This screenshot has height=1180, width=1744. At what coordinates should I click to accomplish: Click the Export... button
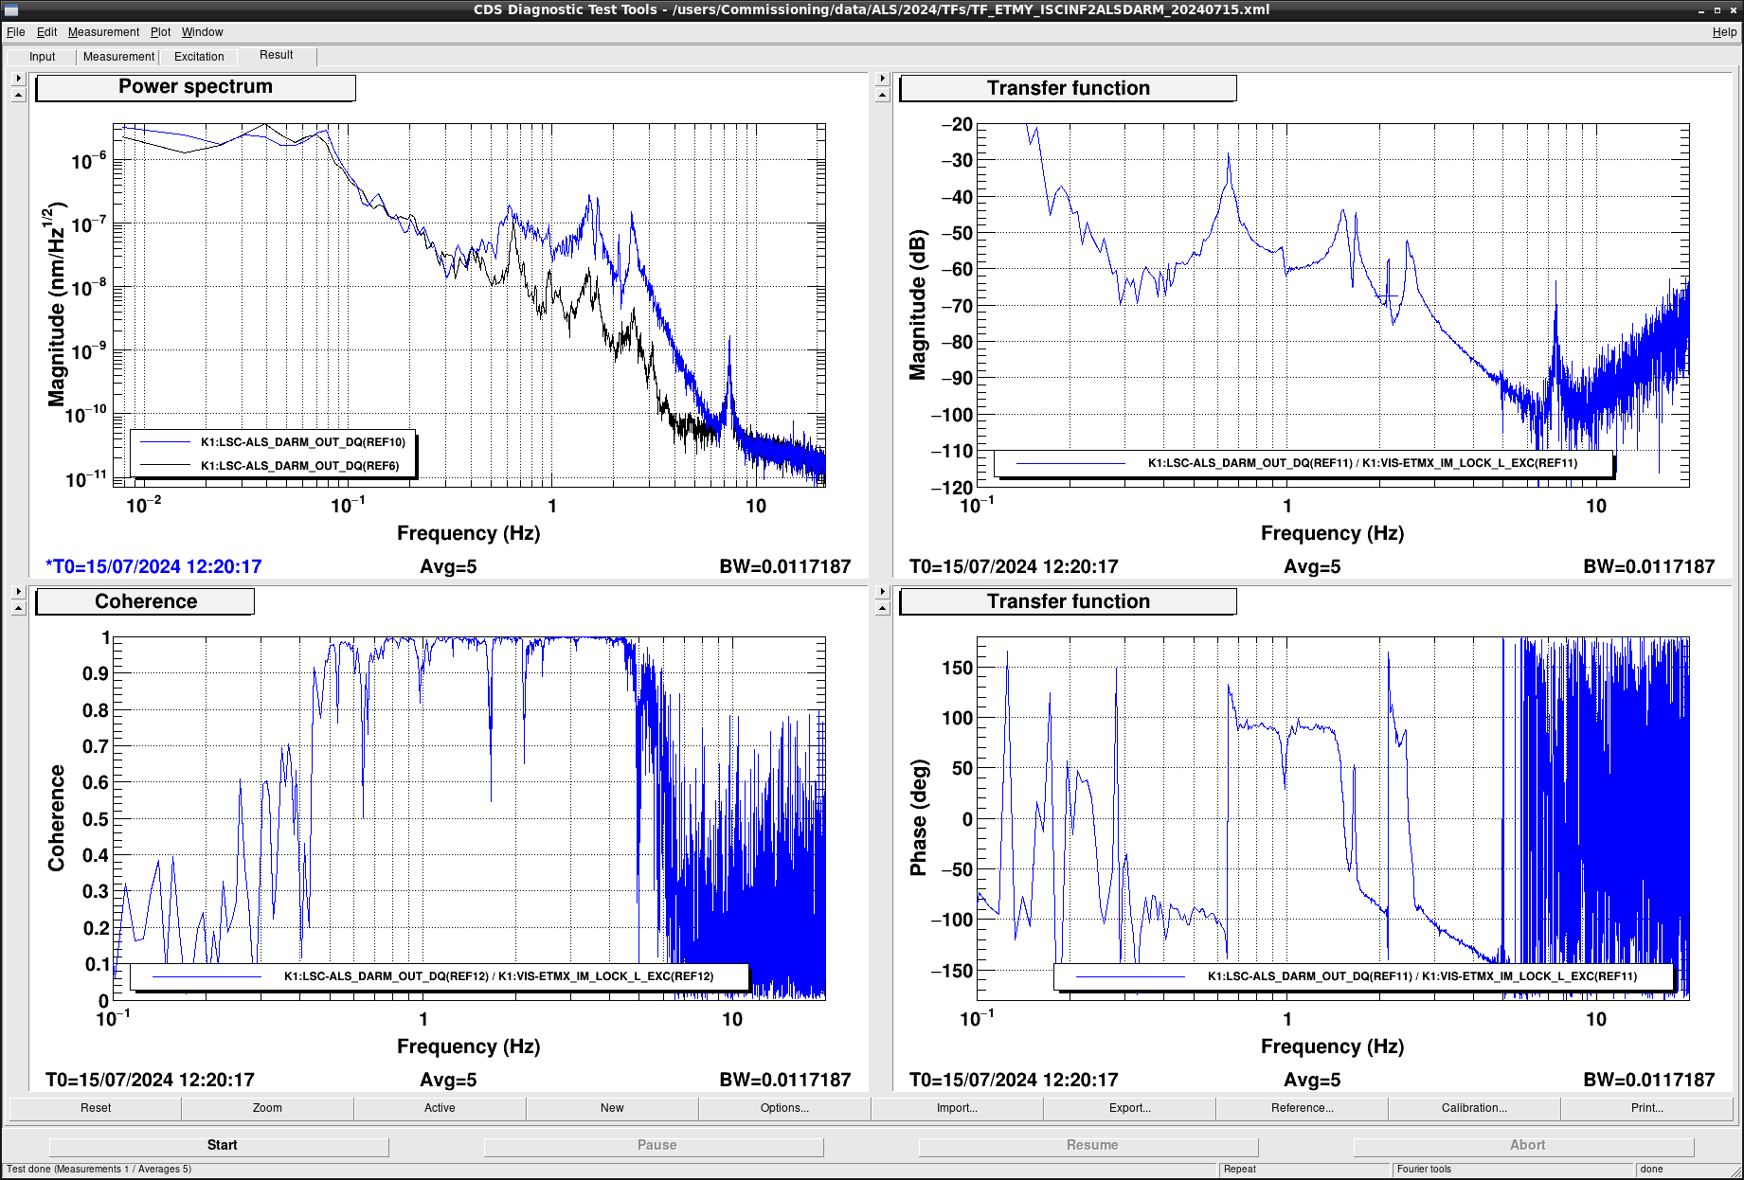tap(1129, 1108)
